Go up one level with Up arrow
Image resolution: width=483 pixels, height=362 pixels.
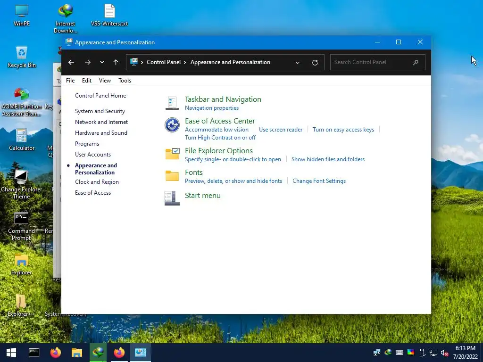[x=116, y=63]
